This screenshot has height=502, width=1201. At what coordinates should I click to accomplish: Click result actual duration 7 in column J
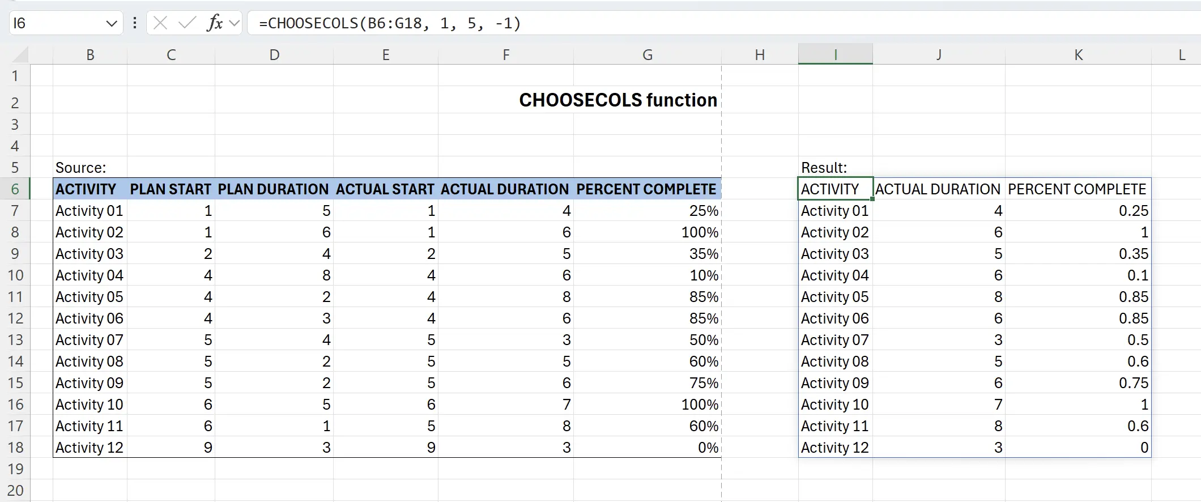(939, 405)
